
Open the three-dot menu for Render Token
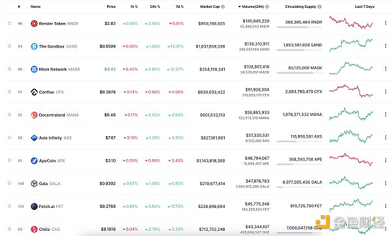pos(385,23)
